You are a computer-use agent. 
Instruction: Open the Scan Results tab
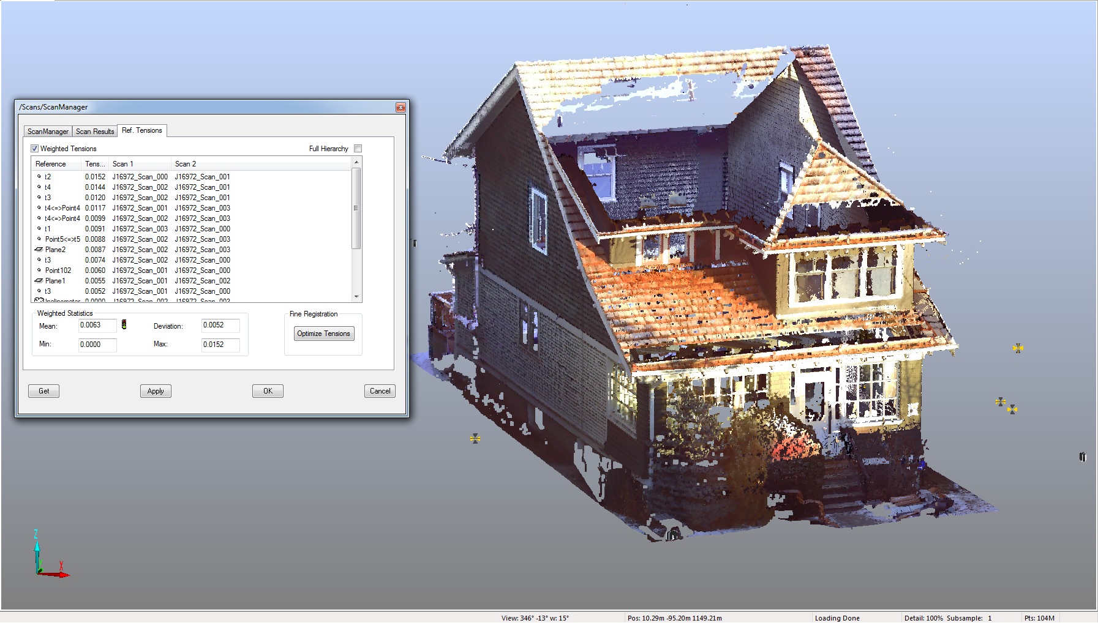(95, 132)
